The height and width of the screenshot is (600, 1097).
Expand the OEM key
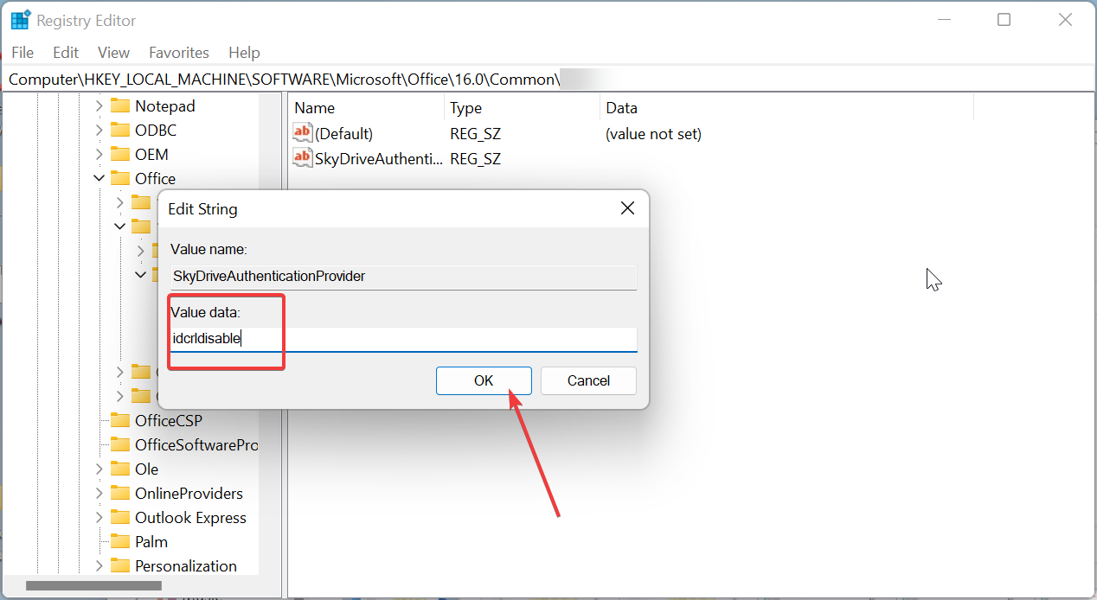(x=99, y=155)
